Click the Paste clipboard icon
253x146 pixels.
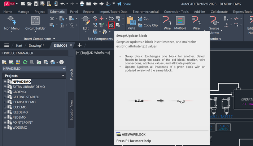click(x=131, y=23)
